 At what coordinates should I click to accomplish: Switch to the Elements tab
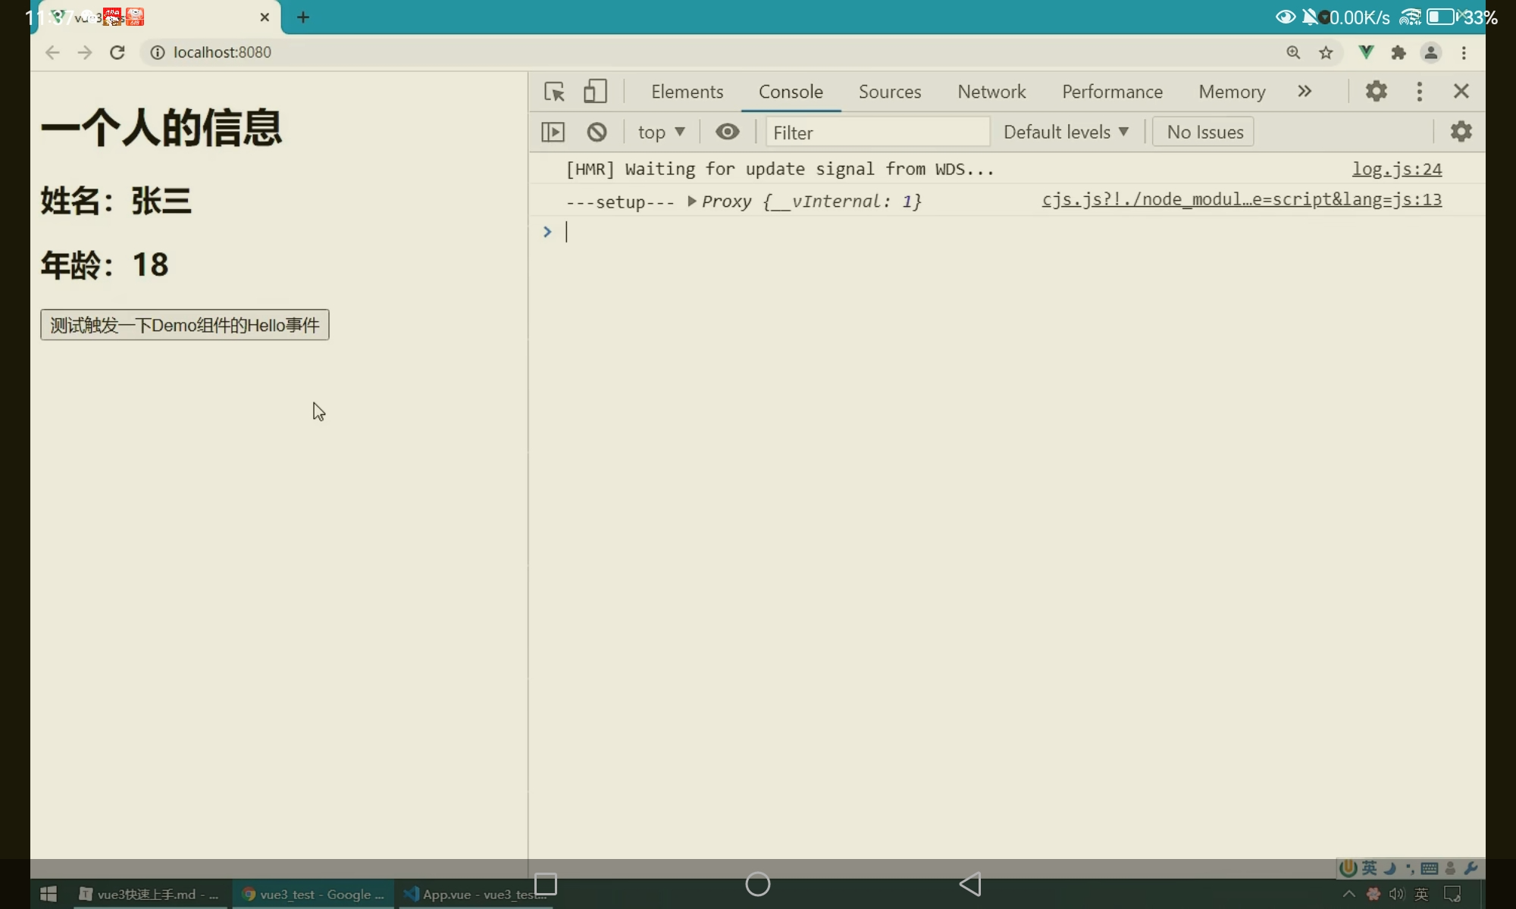(x=687, y=92)
